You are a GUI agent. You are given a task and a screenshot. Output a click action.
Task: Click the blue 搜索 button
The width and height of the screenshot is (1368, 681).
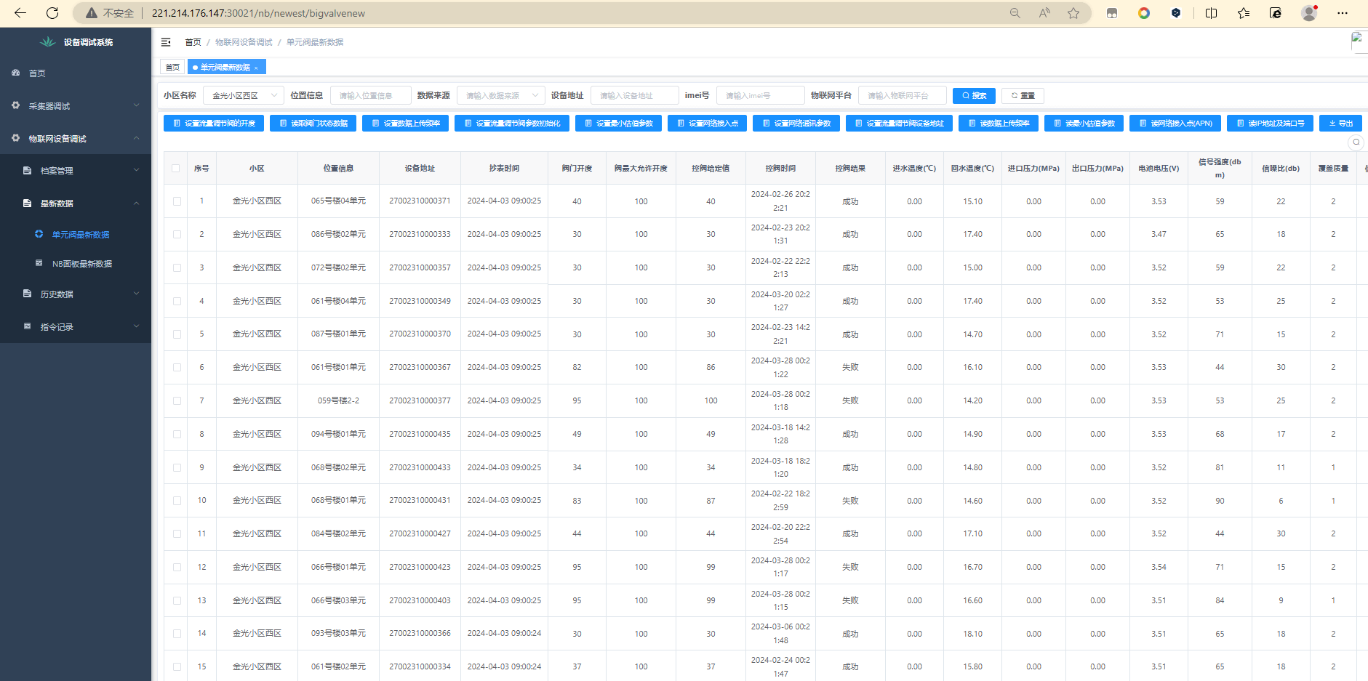974,96
